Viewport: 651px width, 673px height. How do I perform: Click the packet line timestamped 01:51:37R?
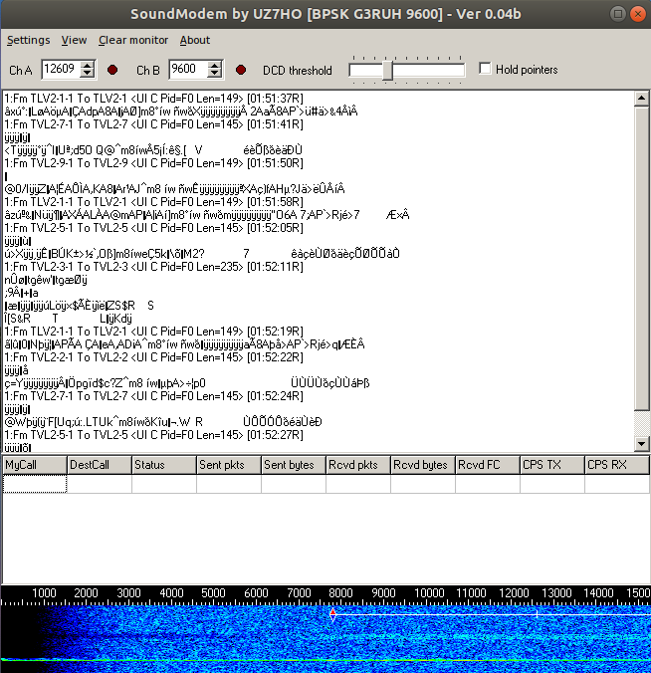click(x=153, y=99)
